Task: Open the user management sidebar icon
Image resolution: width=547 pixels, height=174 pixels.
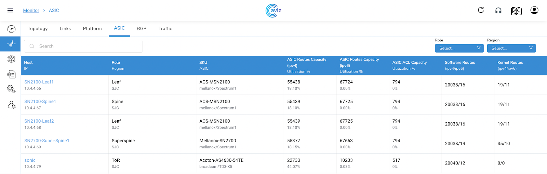Action: [11, 105]
